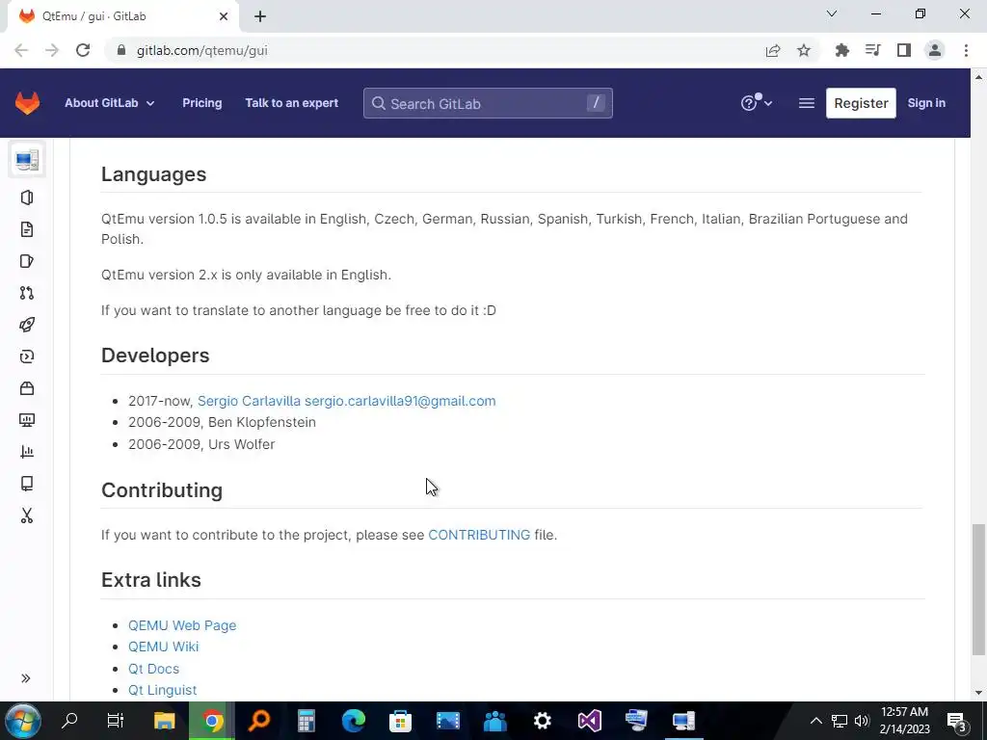The height and width of the screenshot is (740, 987).
Task: Click the share page icon in address bar
Action: pyautogui.click(x=773, y=50)
